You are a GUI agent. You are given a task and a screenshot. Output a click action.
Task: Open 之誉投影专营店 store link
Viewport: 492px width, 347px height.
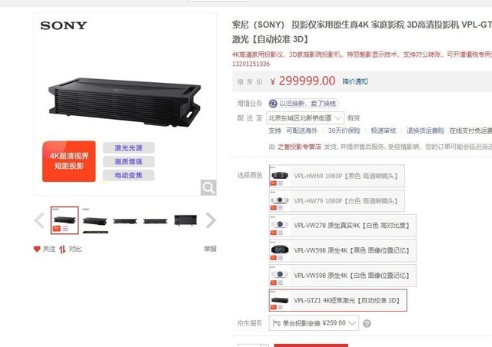299,147
